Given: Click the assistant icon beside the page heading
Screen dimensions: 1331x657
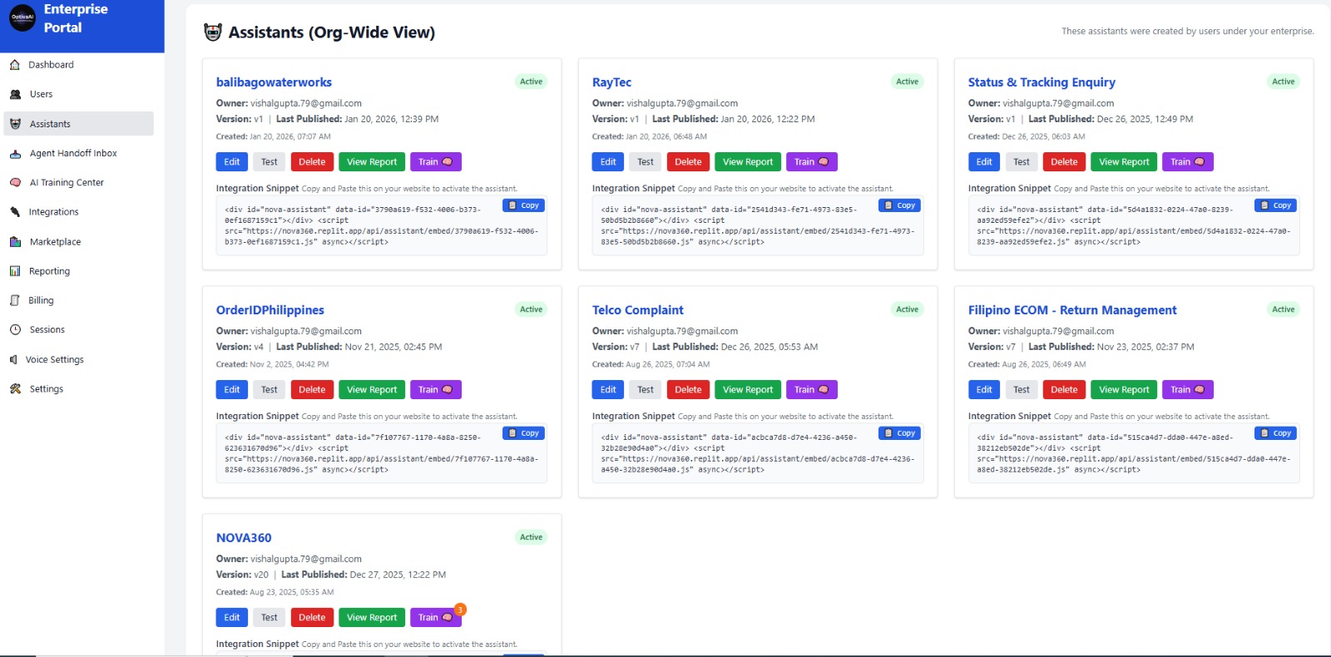Looking at the screenshot, I should (x=213, y=32).
